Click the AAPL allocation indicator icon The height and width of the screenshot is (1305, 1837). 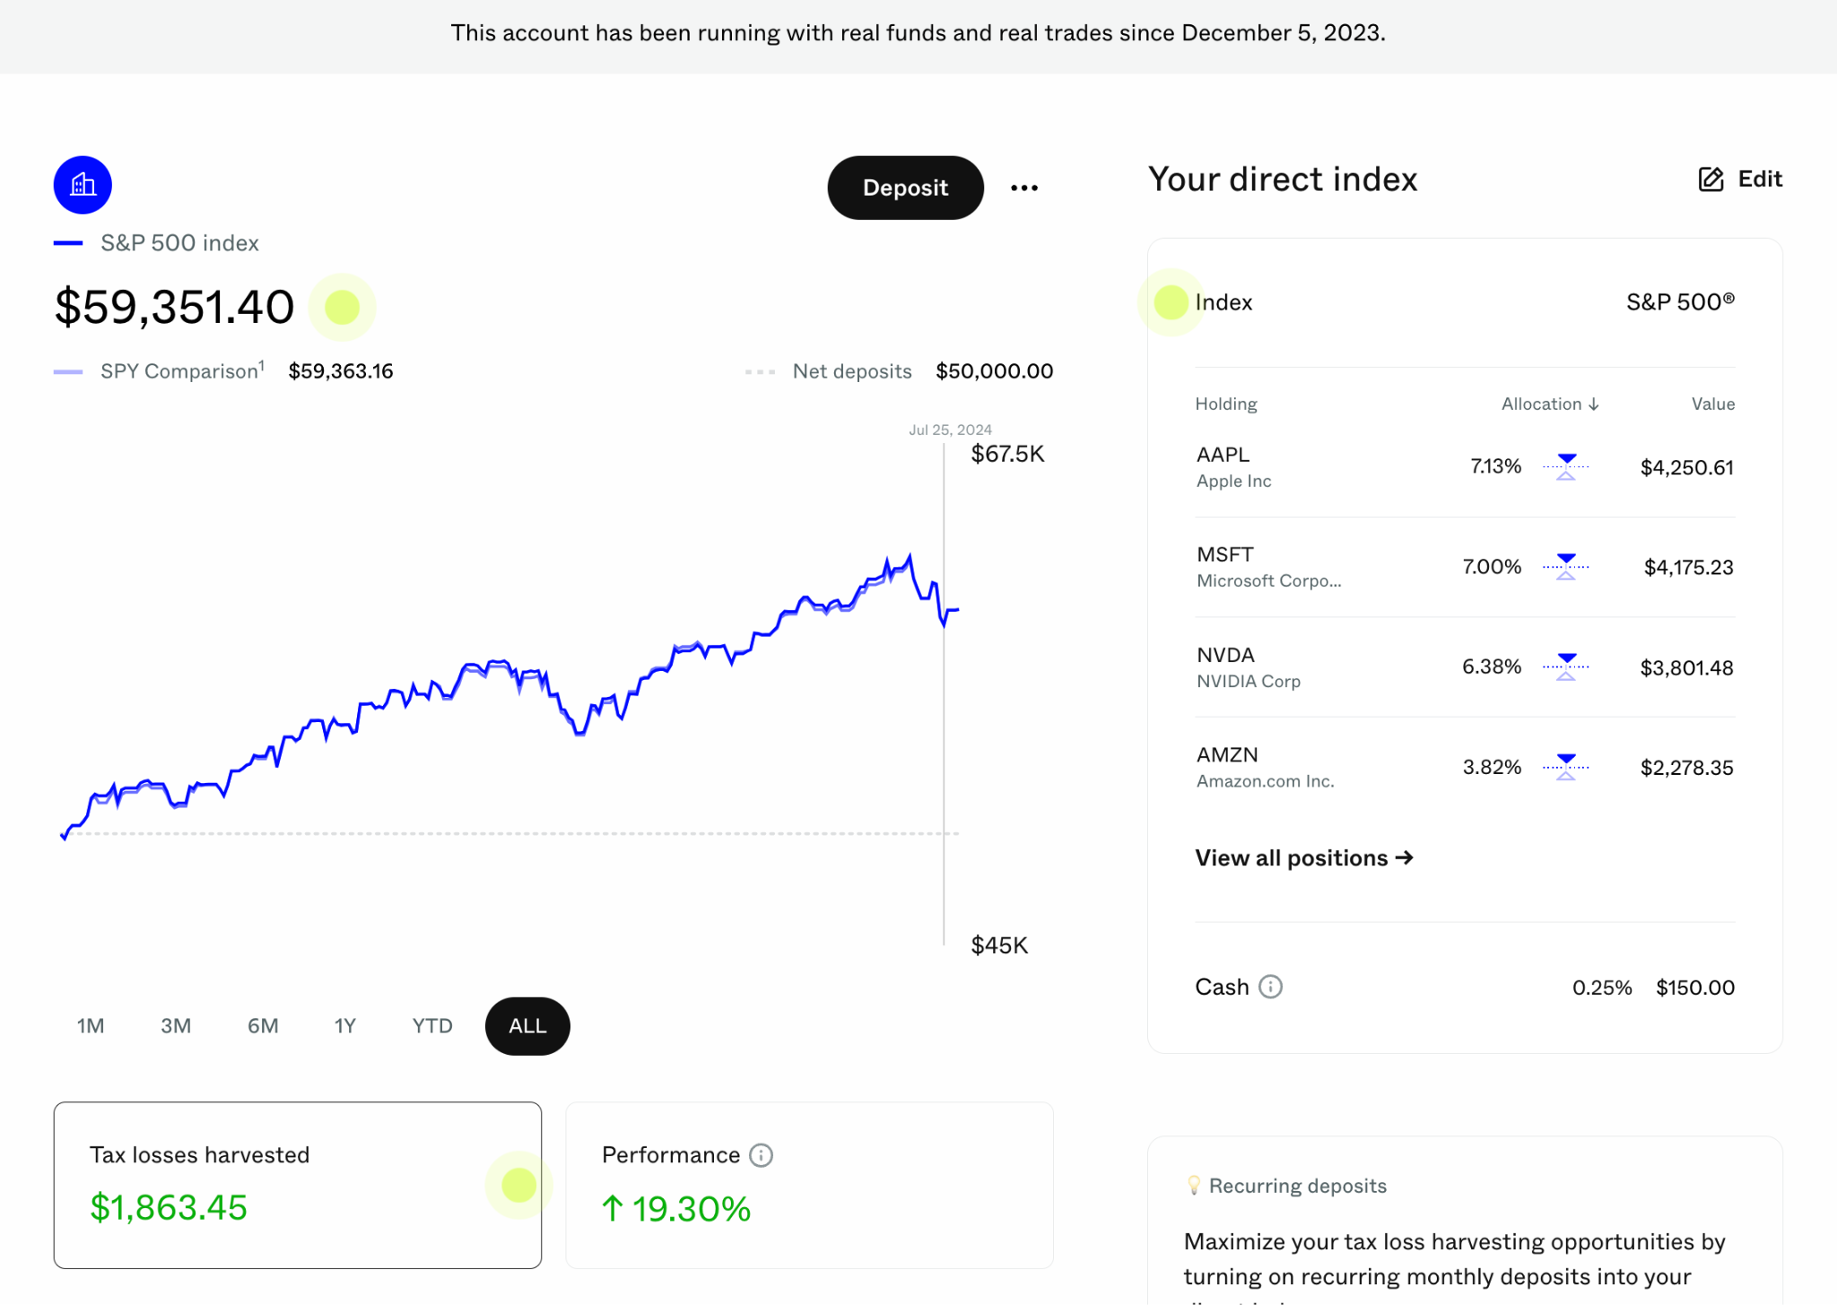[1565, 466]
